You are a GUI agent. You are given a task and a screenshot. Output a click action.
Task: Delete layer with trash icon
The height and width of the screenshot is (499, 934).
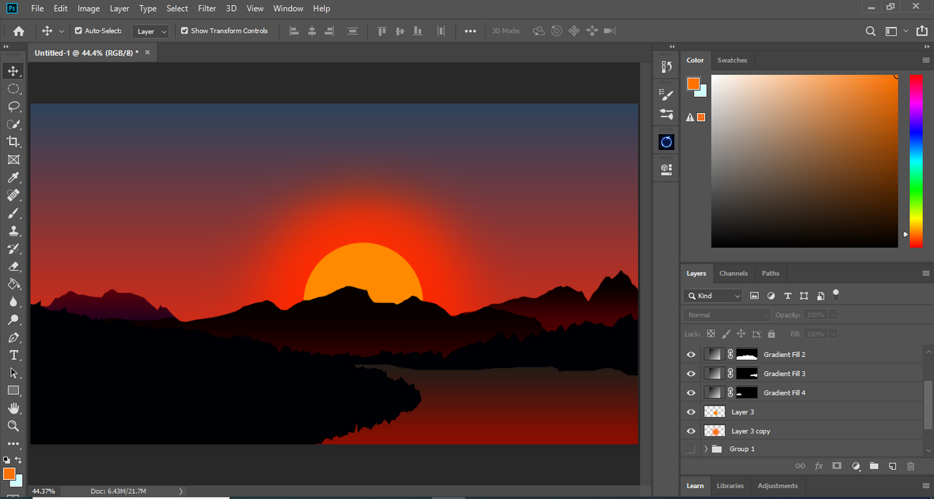coord(910,466)
